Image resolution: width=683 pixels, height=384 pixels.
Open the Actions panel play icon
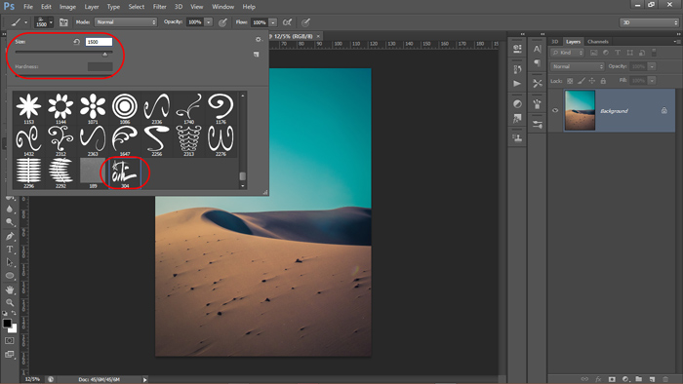[517, 84]
